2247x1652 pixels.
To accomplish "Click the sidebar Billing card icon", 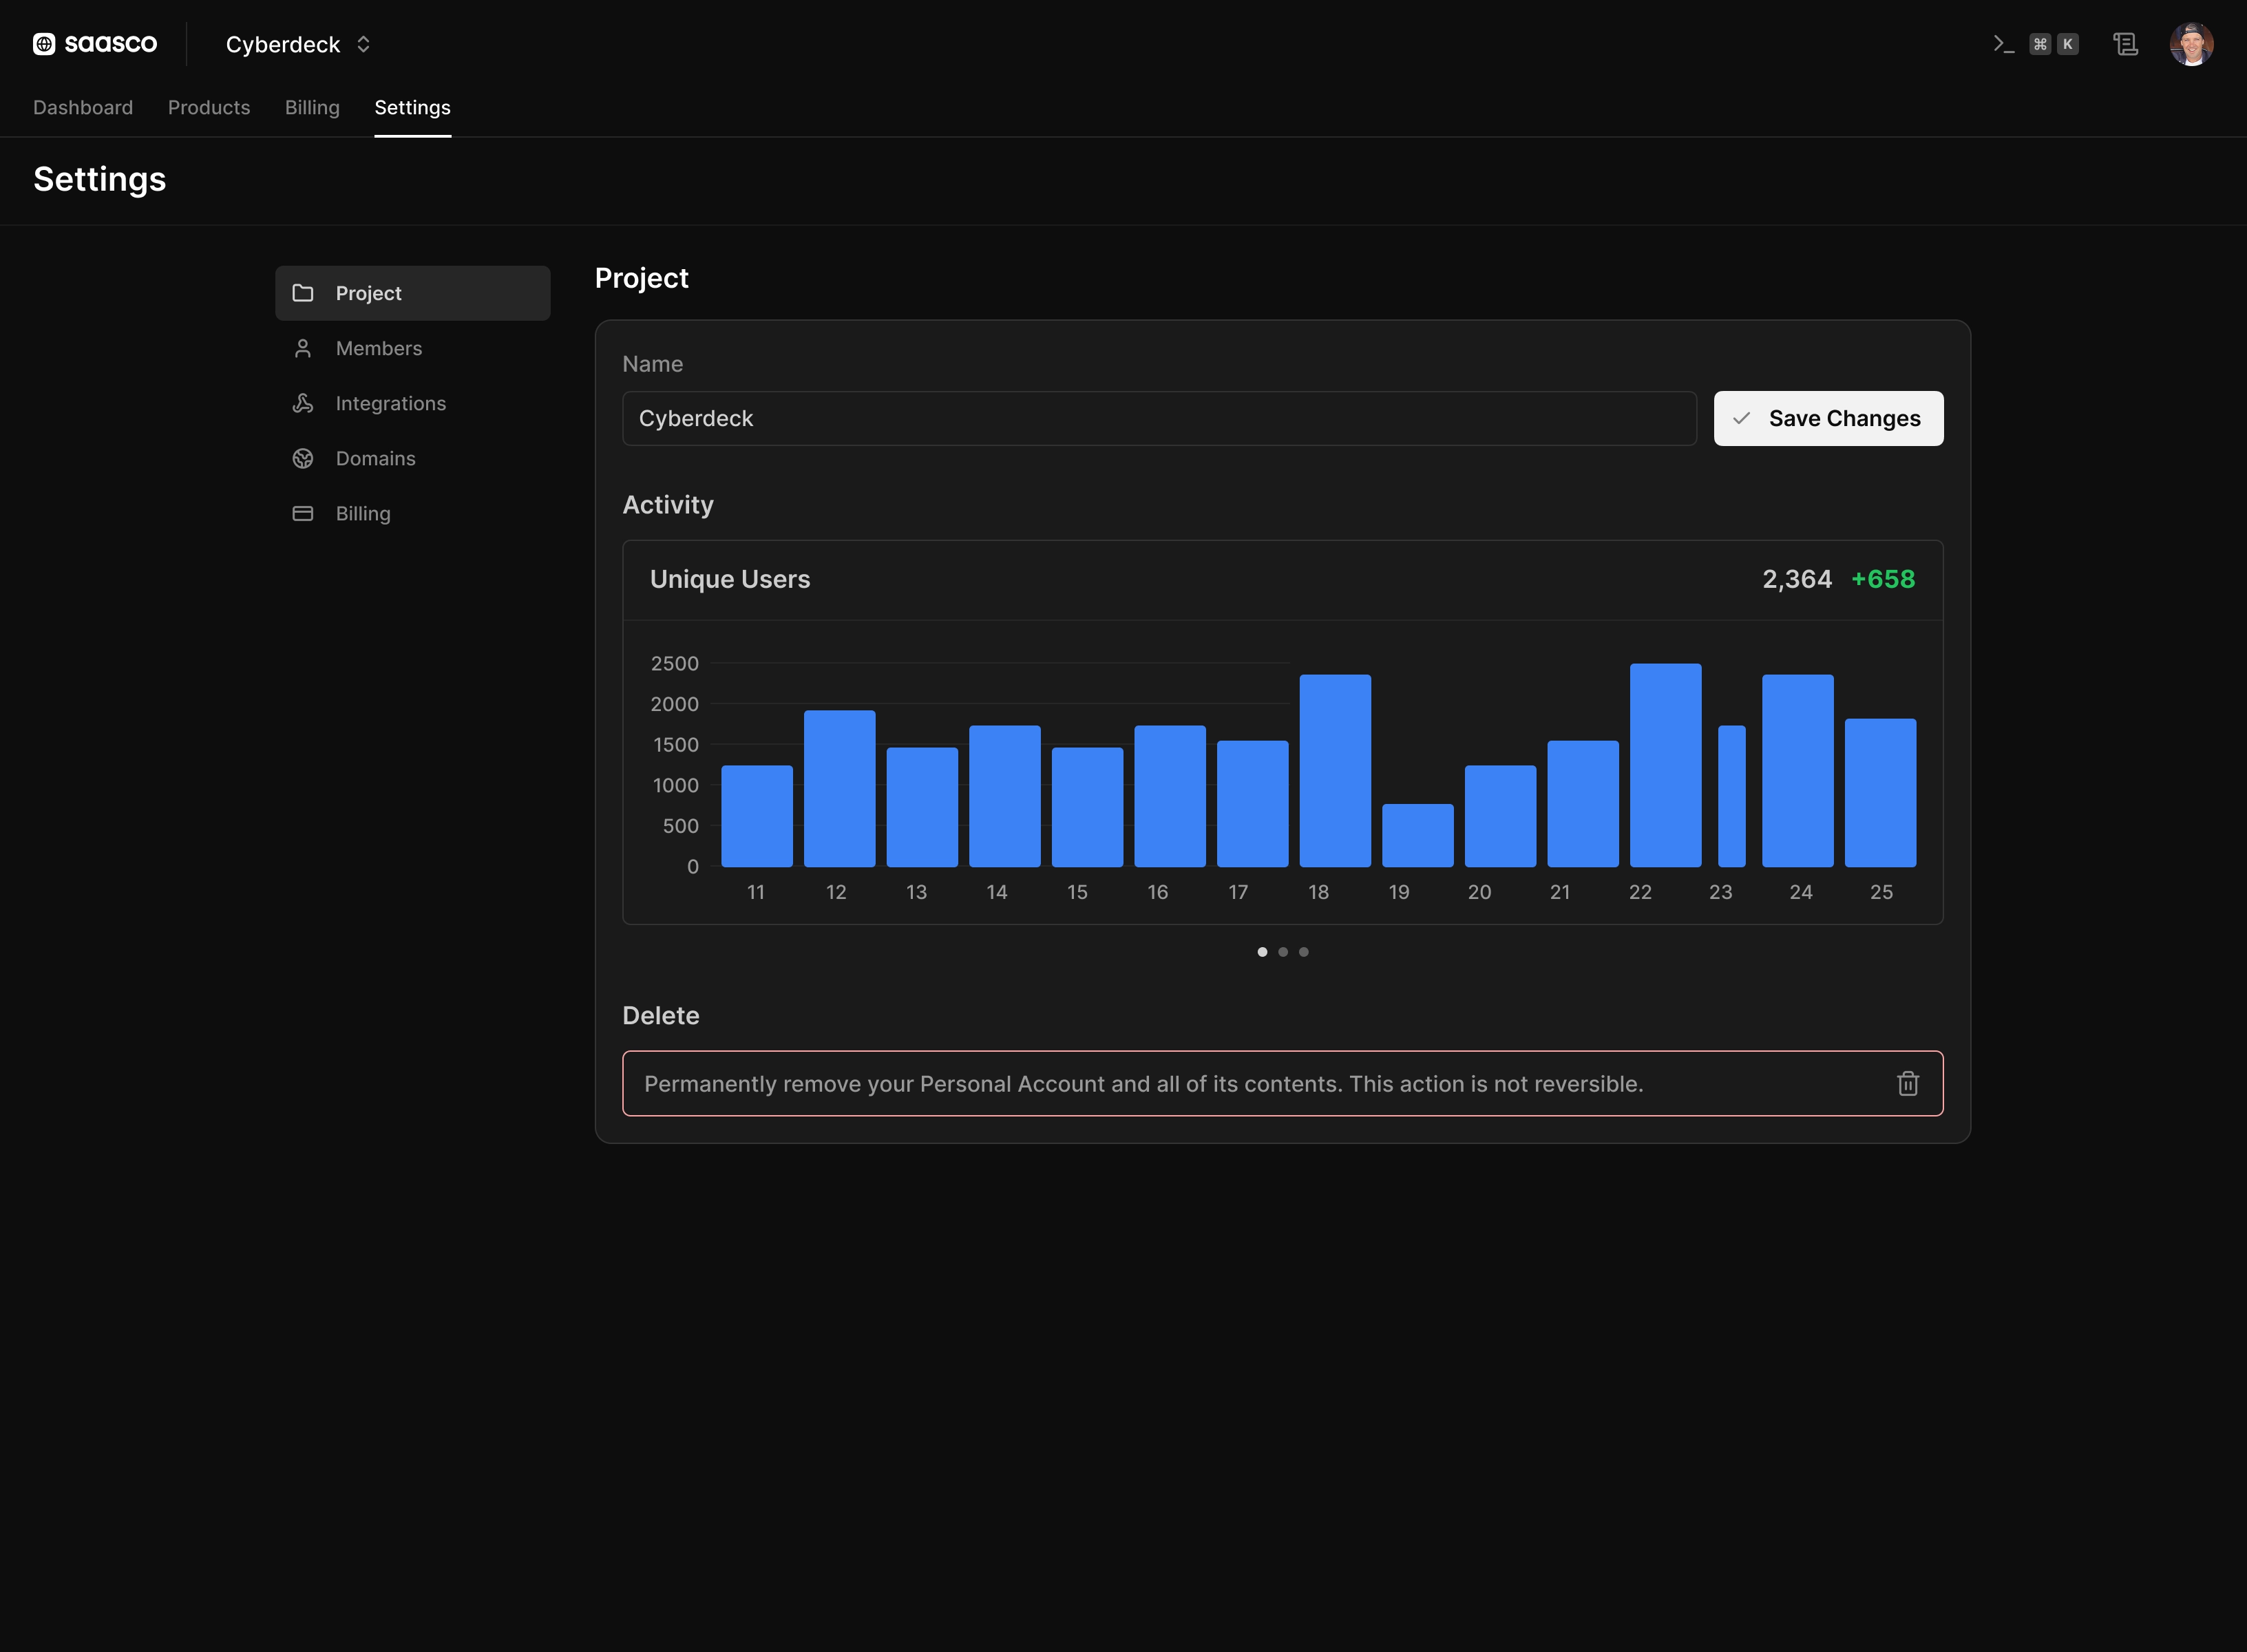I will point(303,513).
